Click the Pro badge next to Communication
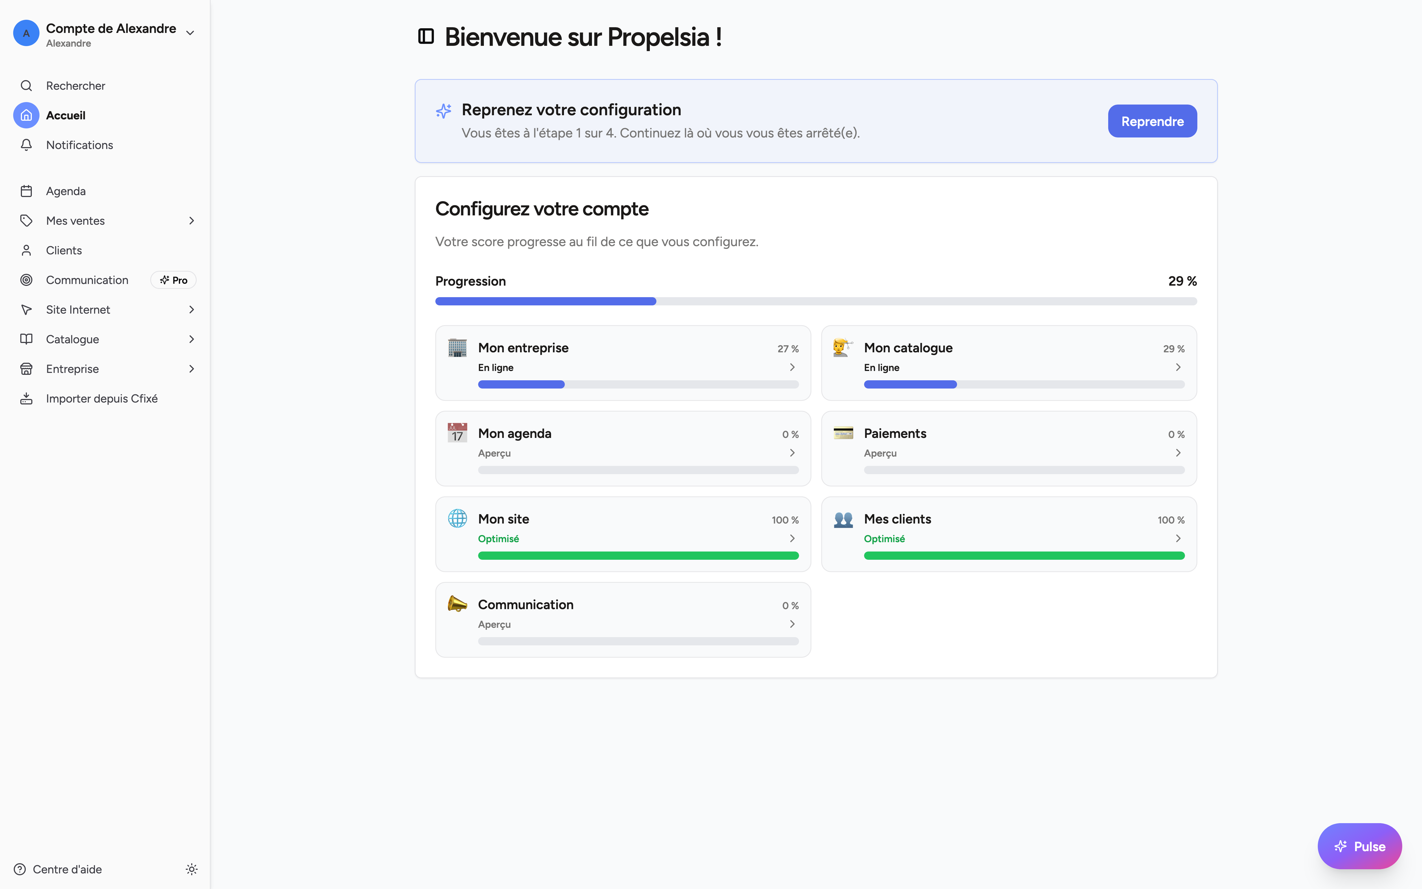1422x889 pixels. [173, 280]
